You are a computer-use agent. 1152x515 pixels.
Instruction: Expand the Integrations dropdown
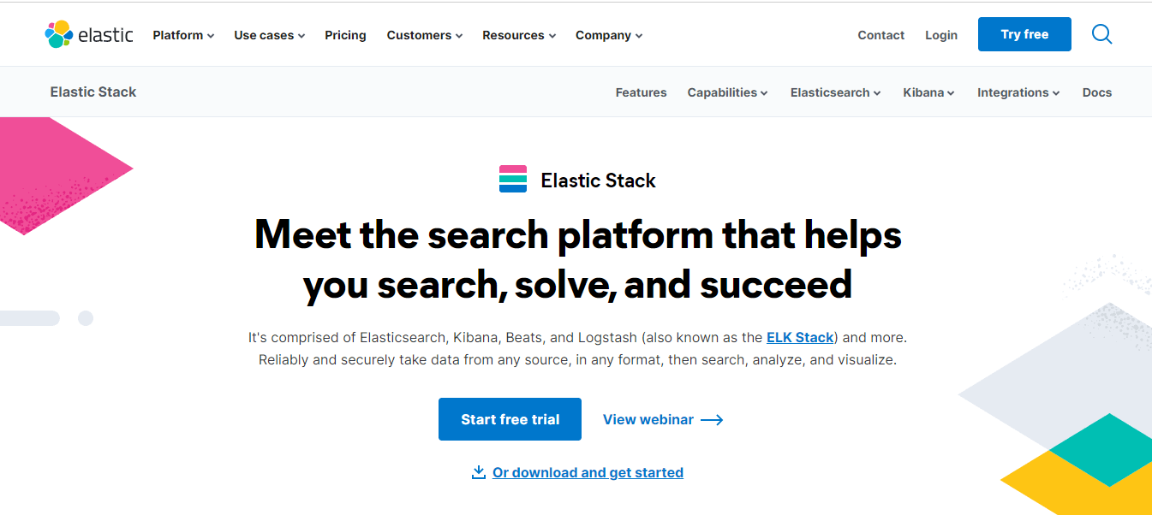point(1018,92)
